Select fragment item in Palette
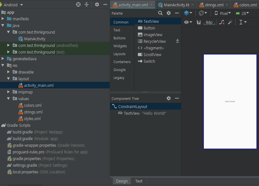Screen dimensions: 259x186 158,48
